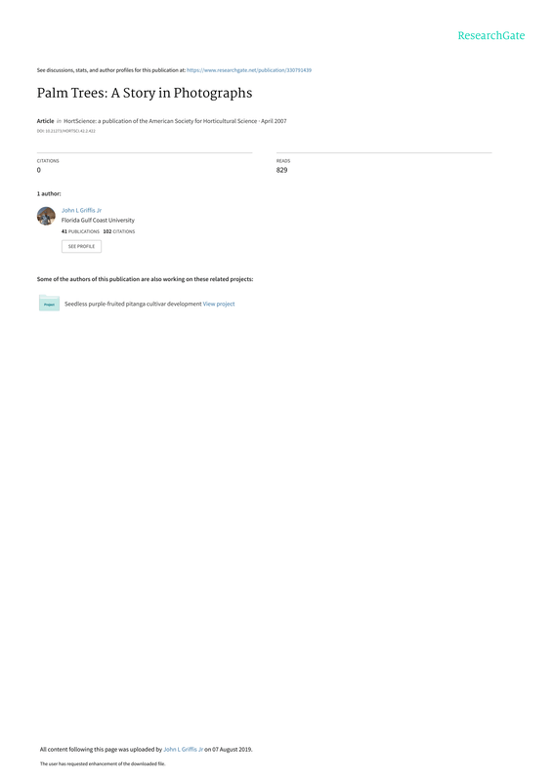Click the SEE PROFILE button
The height and width of the screenshot is (781, 553).
(x=81, y=246)
